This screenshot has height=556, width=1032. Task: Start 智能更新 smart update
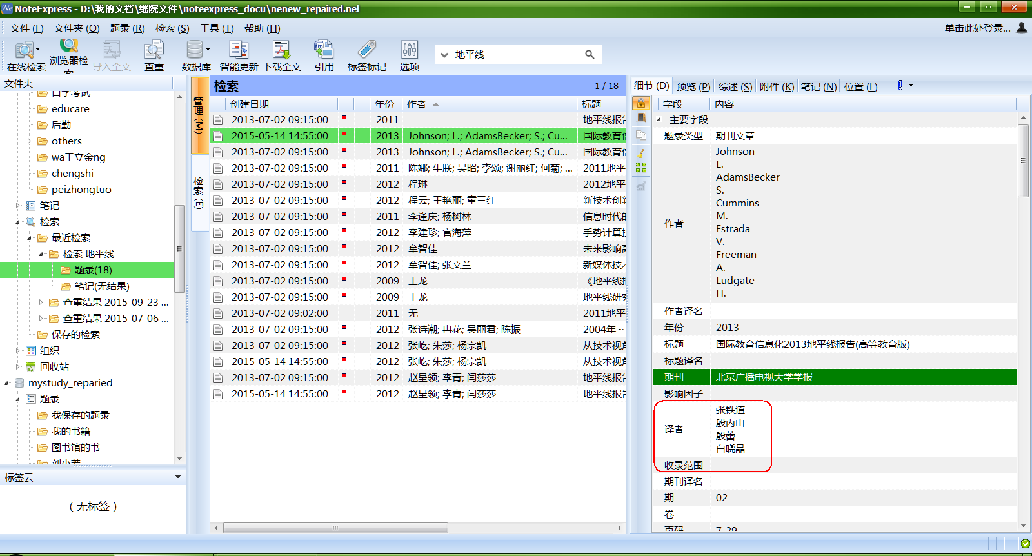pos(239,55)
